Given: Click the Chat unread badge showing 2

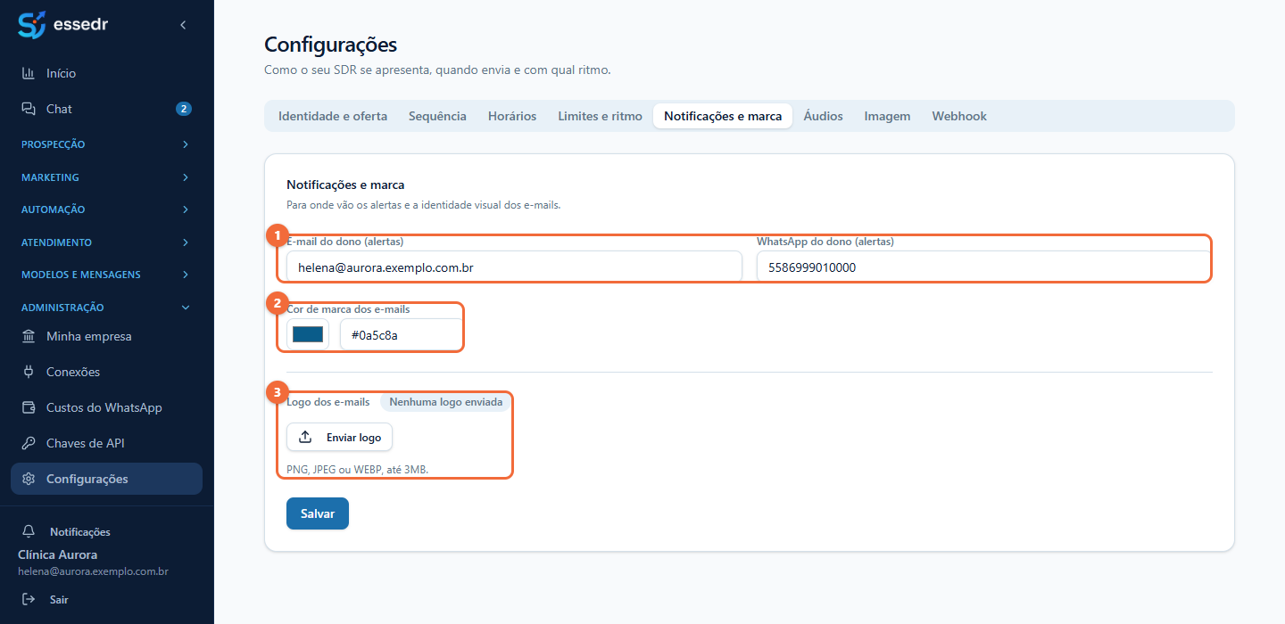Looking at the screenshot, I should point(184,109).
